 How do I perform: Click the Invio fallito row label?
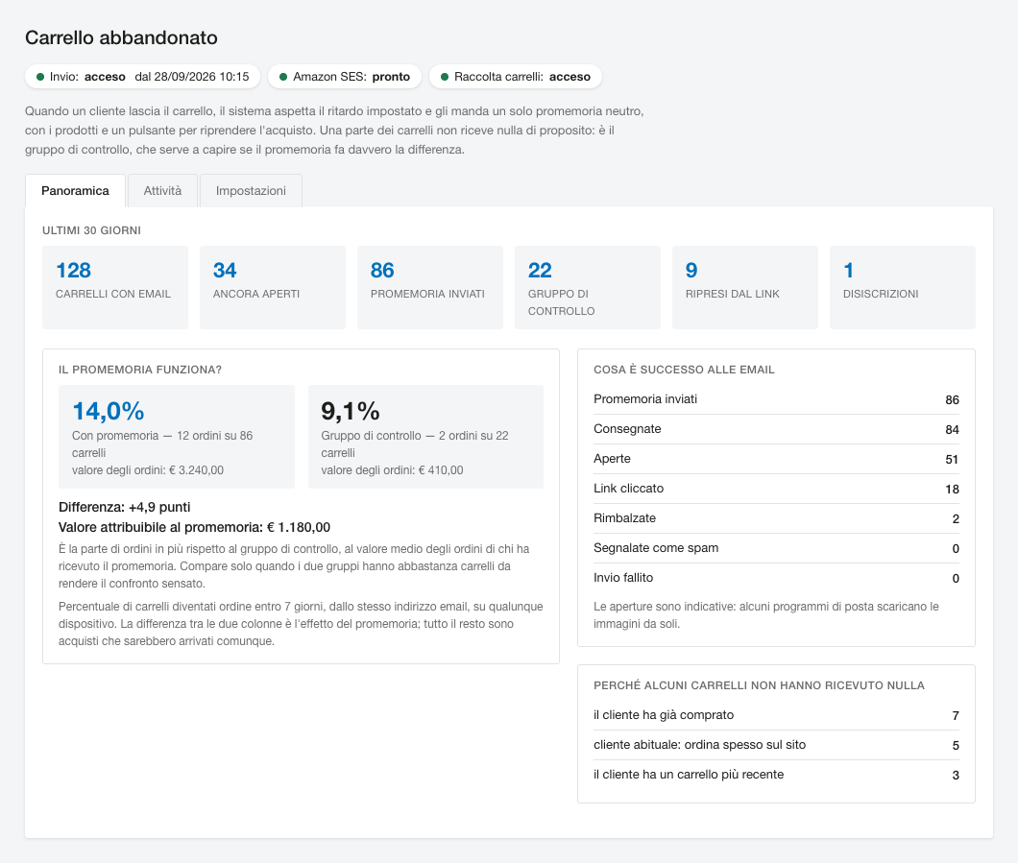point(623,578)
